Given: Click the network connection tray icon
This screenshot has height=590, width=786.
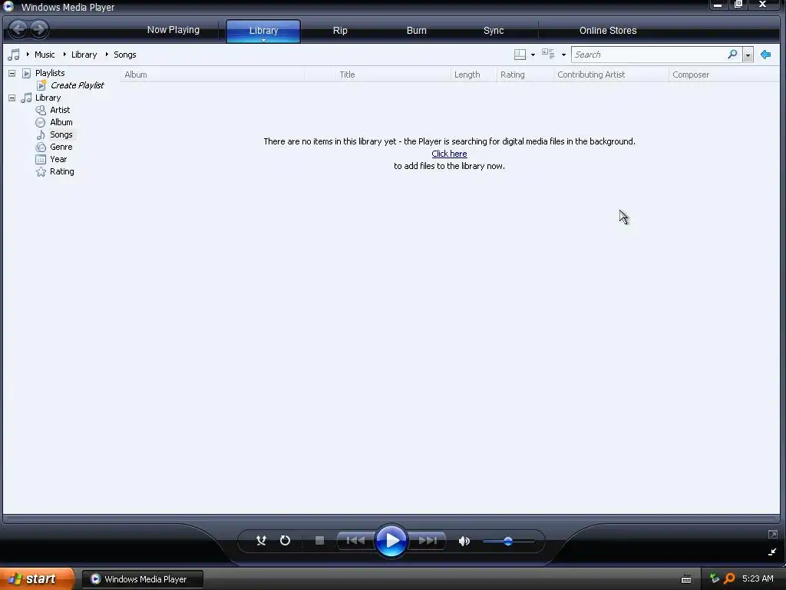Looking at the screenshot, I should click(715, 578).
